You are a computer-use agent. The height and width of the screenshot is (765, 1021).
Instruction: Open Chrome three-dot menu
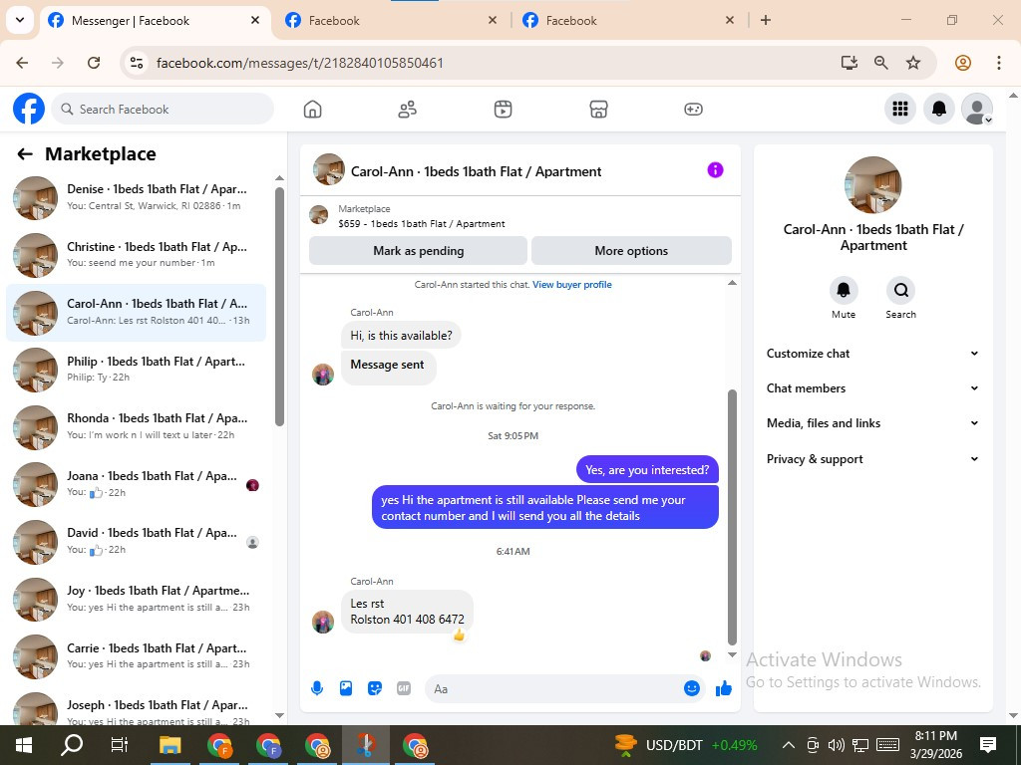point(999,63)
